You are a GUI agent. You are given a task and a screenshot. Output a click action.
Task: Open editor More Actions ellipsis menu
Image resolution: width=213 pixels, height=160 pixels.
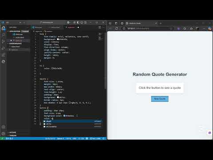(x=103, y=27)
